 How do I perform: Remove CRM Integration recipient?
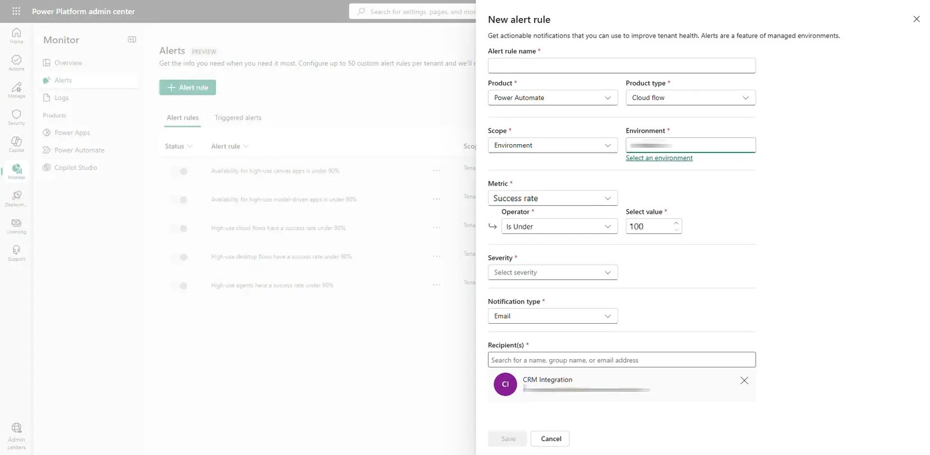coord(744,380)
